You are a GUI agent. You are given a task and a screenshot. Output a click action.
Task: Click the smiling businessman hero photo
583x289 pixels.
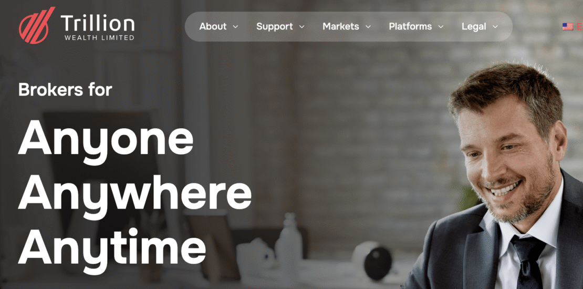(x=498, y=175)
